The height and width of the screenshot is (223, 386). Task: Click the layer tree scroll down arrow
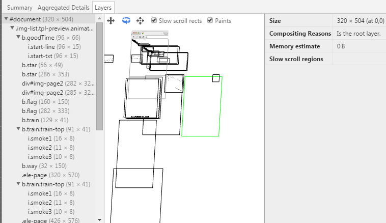coord(99,220)
